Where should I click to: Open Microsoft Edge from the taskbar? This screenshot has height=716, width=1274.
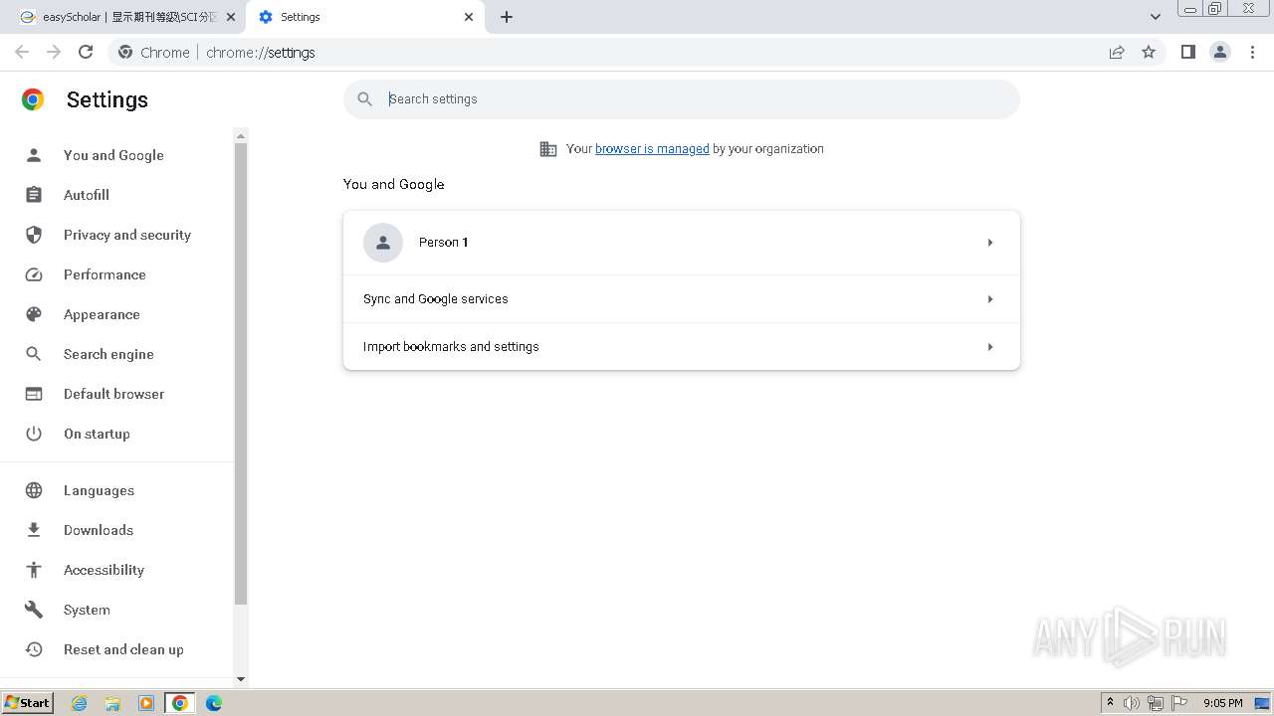[214, 703]
